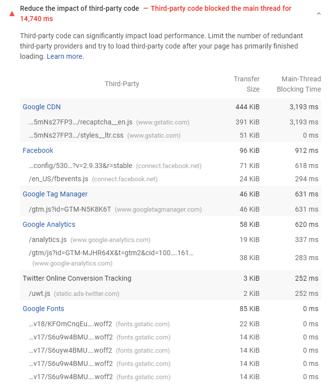Open the Google Analytics link
333x386 pixels.
[49, 224]
